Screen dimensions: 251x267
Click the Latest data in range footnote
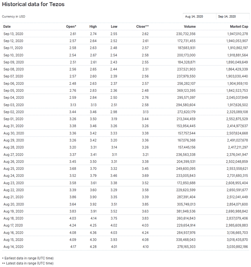pos(28,263)
